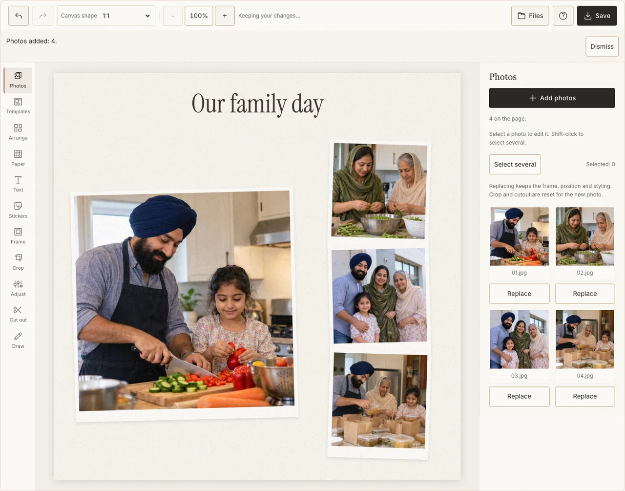625x491 pixels.
Task: Choose the Draw tool
Action: [x=18, y=341]
